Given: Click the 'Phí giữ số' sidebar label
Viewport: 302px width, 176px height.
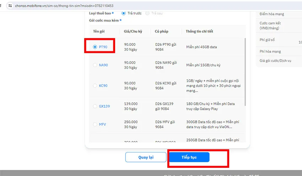Looking at the screenshot, I should click(267, 40).
